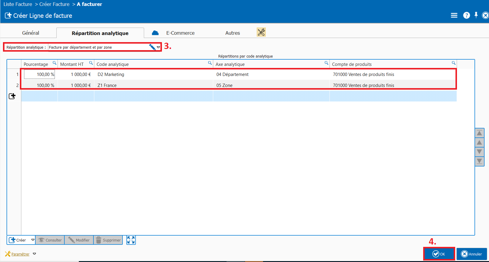Add new row with the plus icon
This screenshot has height=262, width=489.
[x=12, y=96]
